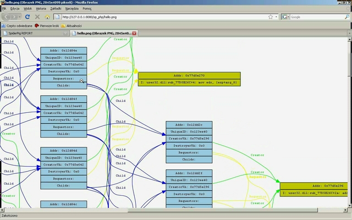Go to the Home page icon
The height and width of the screenshot is (220, 352).
[47, 17]
